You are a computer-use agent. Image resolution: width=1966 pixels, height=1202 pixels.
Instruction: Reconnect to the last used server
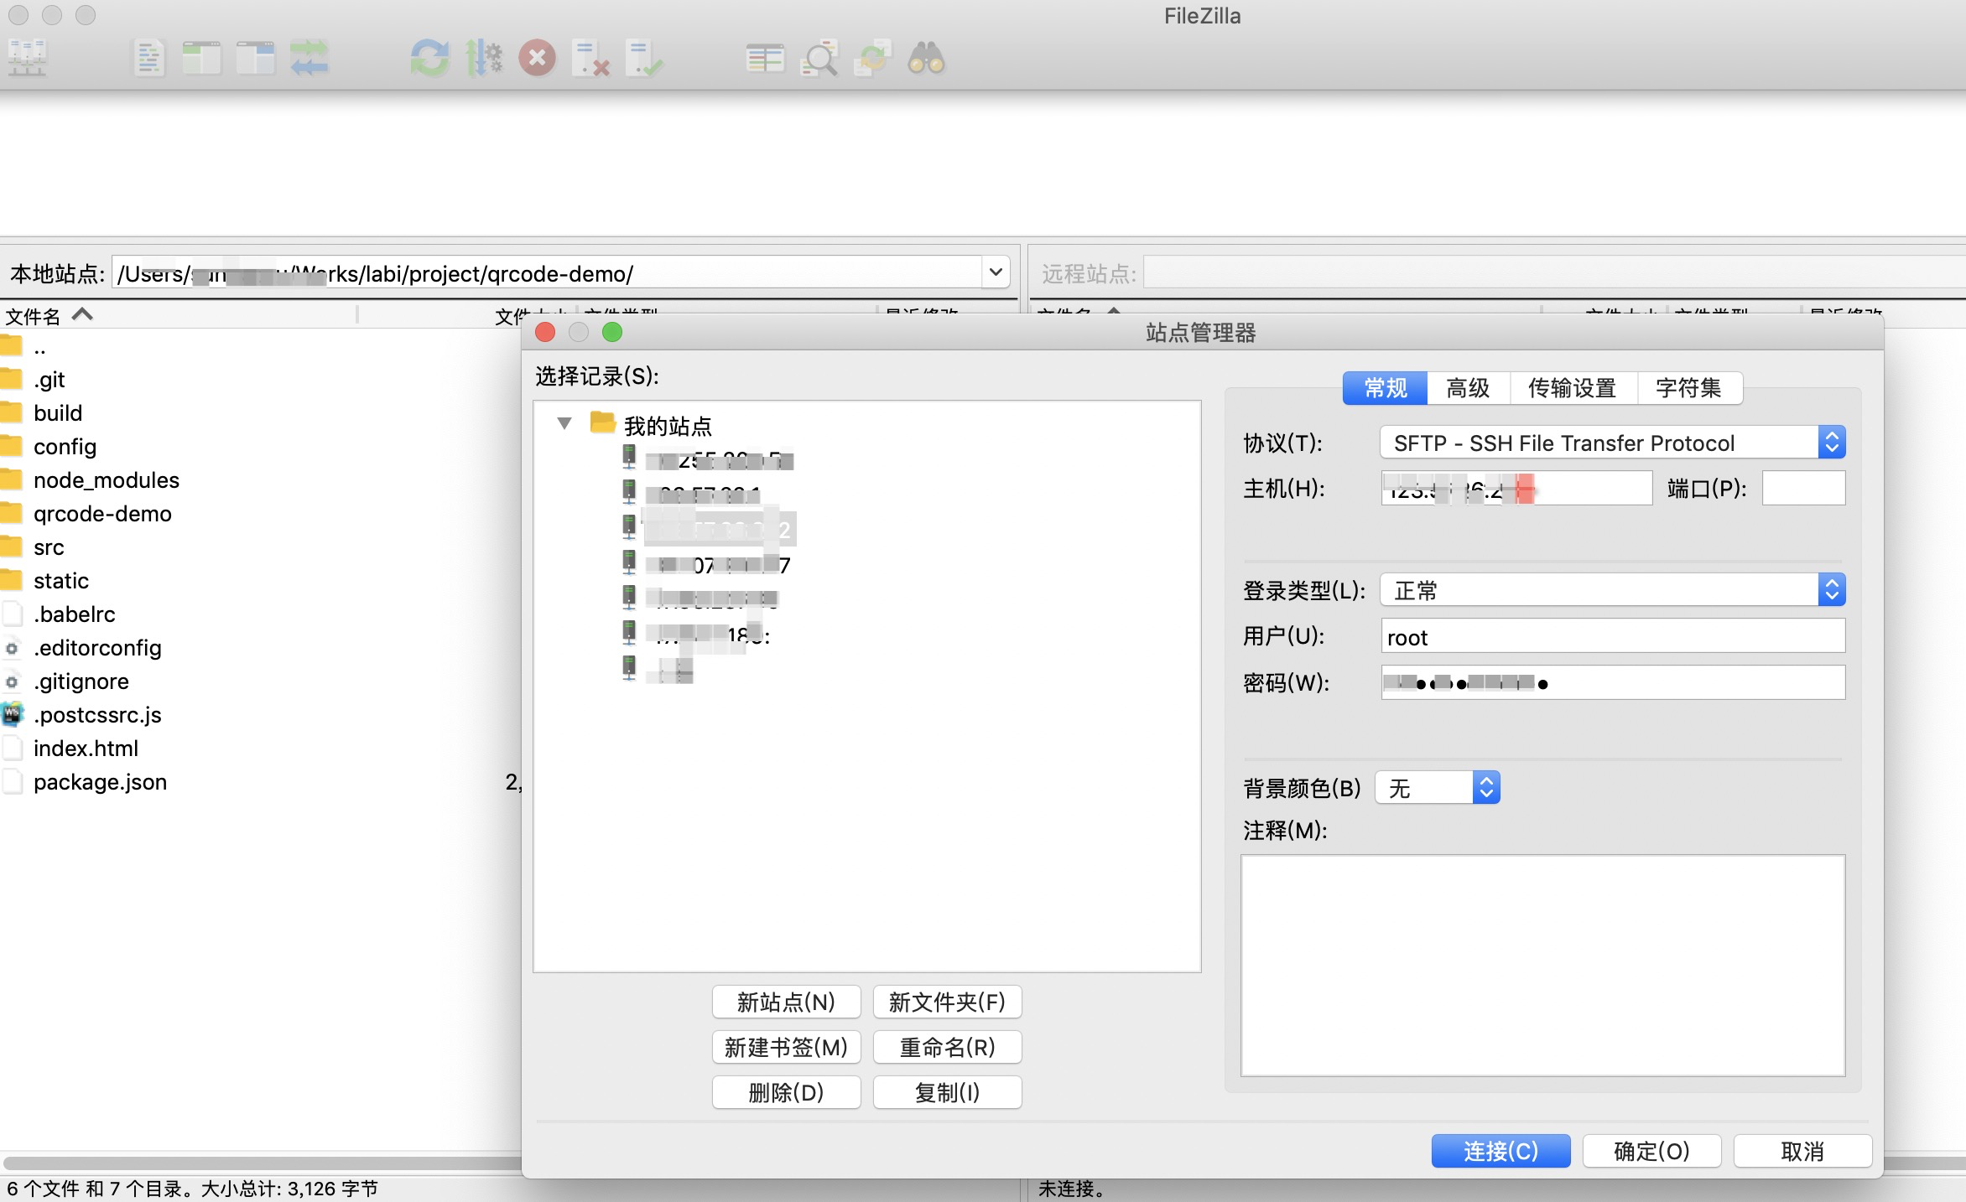click(x=646, y=59)
